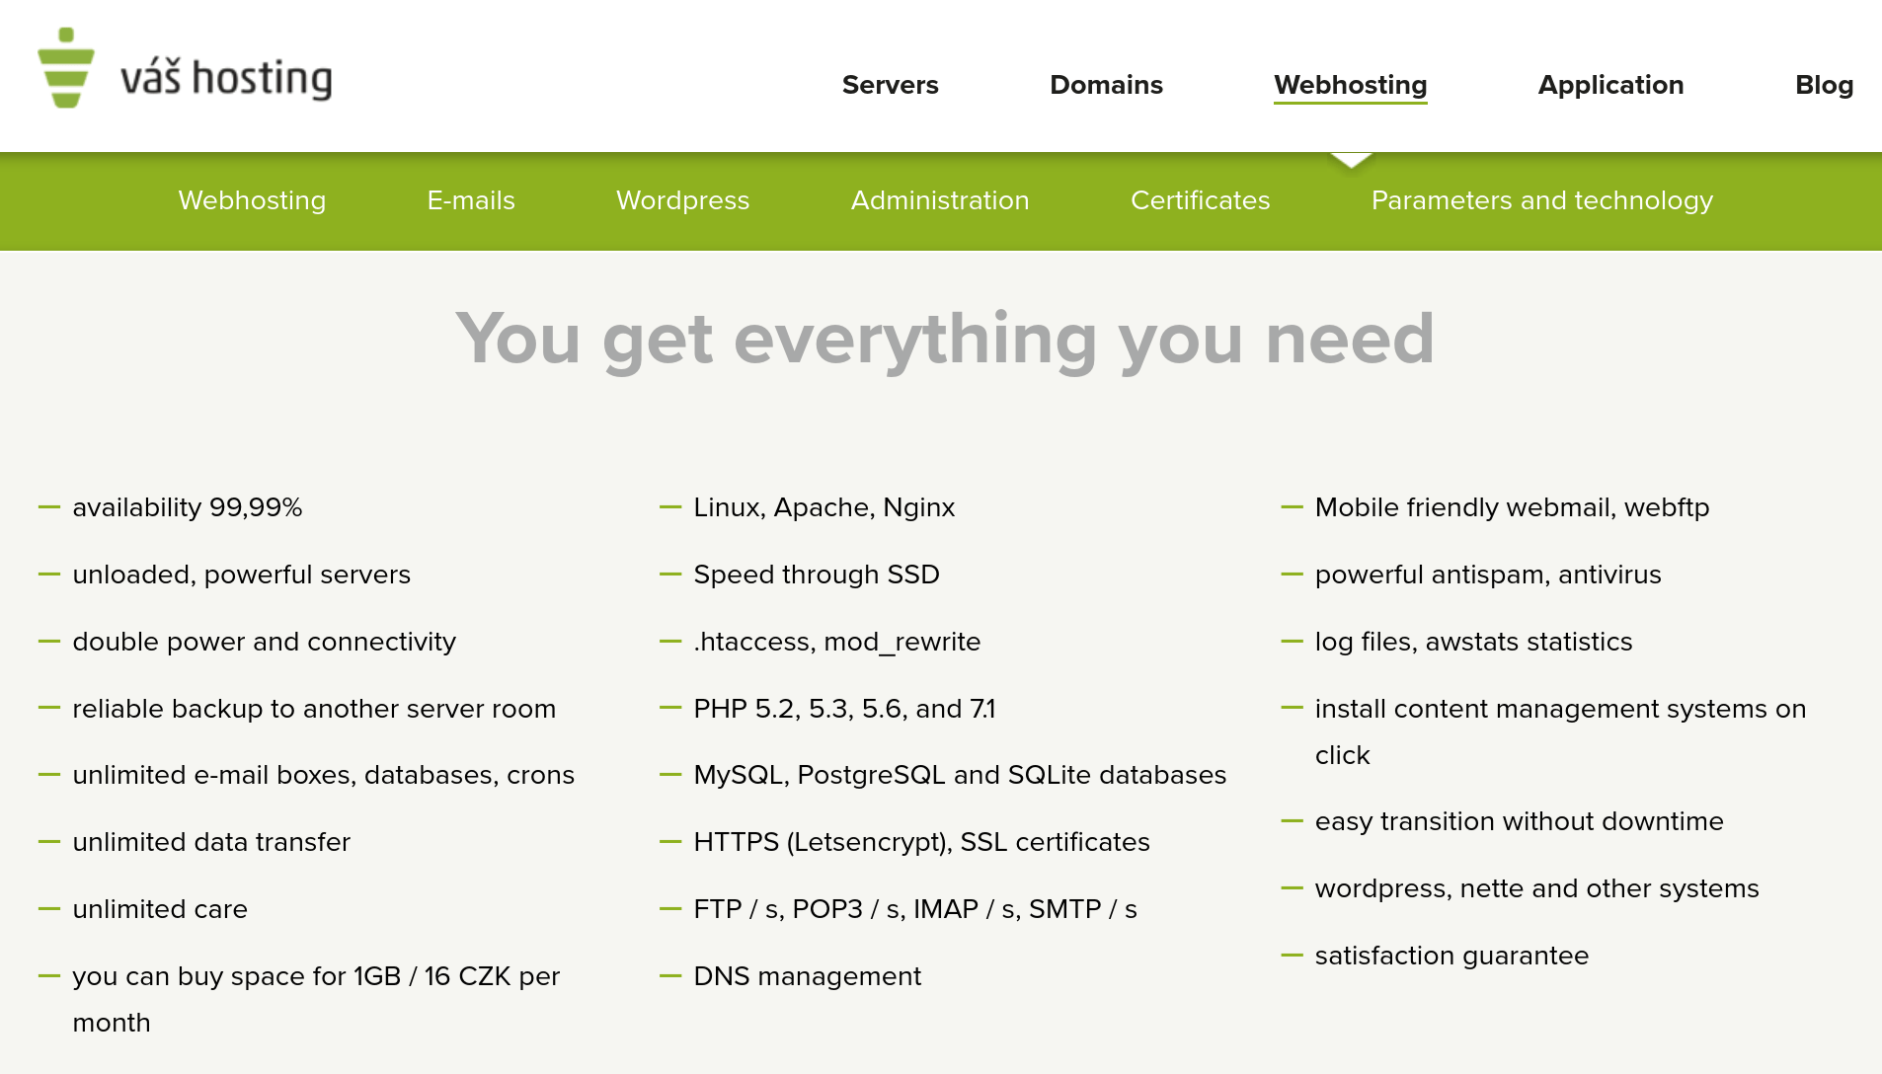
Task: Click the váš hosting beehive logo icon
Action: [66, 68]
